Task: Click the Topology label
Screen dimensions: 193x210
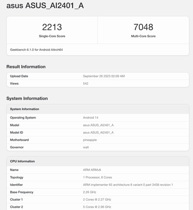Action: coord(17,178)
